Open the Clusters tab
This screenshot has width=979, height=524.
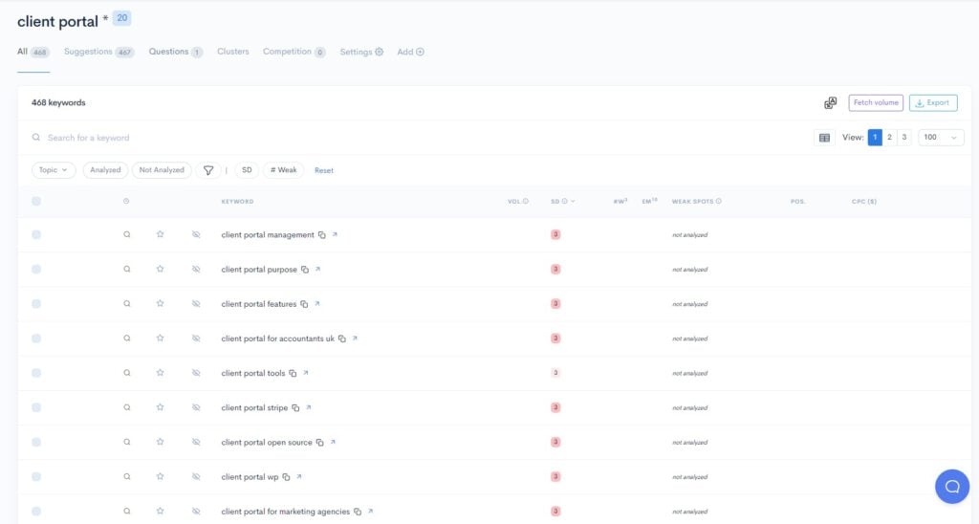(232, 52)
